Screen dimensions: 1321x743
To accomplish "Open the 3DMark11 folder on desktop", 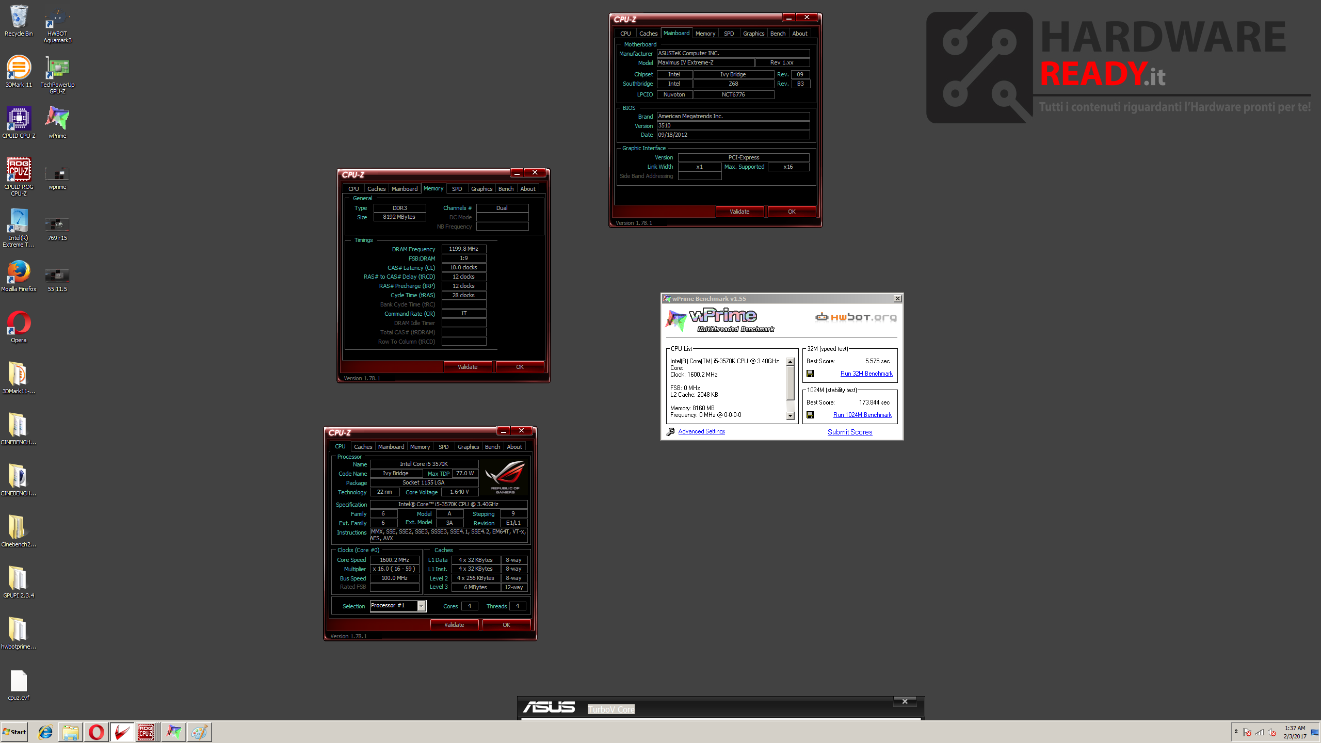I will tap(19, 378).
